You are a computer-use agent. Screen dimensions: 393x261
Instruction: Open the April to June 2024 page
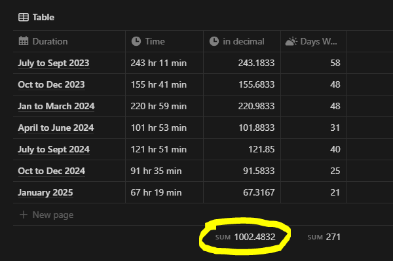[x=56, y=128]
